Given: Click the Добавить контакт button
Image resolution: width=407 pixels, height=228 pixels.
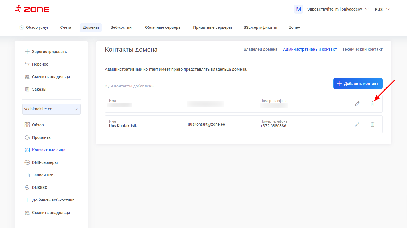Looking at the screenshot, I should point(358,84).
